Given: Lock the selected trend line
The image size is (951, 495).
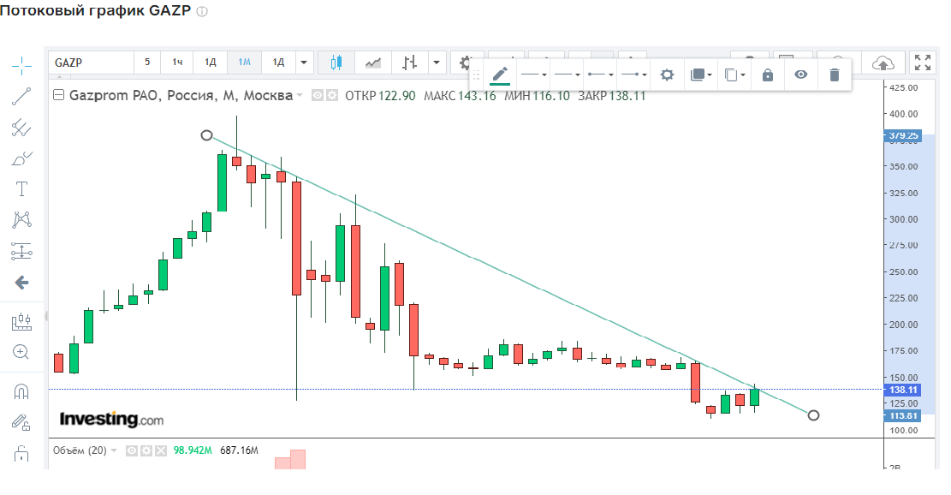Looking at the screenshot, I should [x=768, y=75].
